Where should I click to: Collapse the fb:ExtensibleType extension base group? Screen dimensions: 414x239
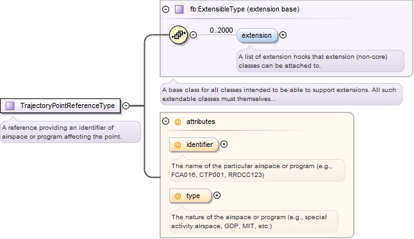pyautogui.click(x=165, y=9)
